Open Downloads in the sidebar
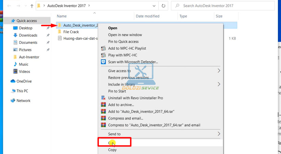 tap(28, 35)
